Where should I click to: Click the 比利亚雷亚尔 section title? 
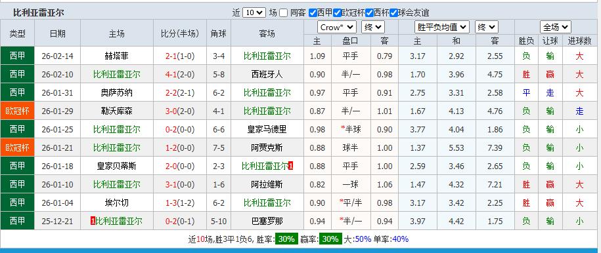38,12
